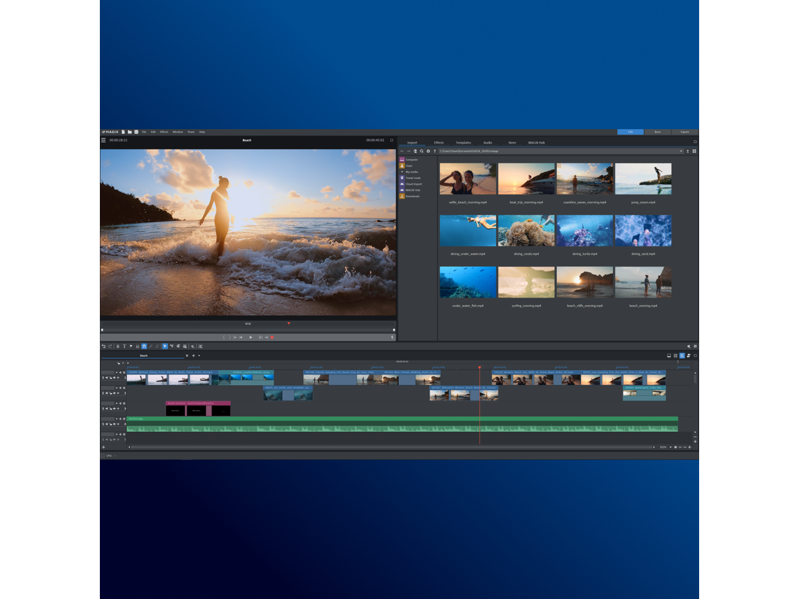Click the Undo arrow icon
The height and width of the screenshot is (599, 799).
click(104, 346)
